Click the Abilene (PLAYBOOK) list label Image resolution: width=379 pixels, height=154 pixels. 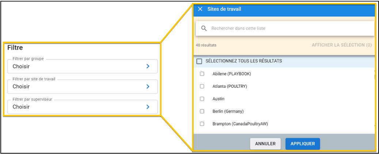pos(231,74)
